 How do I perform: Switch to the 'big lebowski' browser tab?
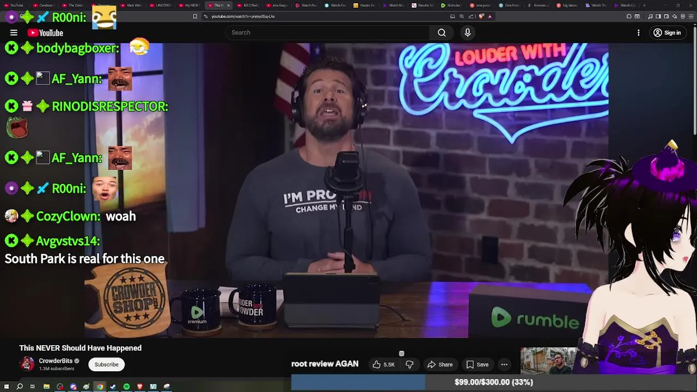click(x=568, y=5)
